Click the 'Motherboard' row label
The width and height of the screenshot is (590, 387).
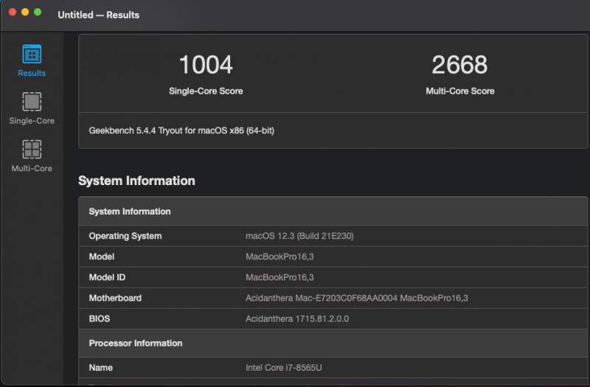pyautogui.click(x=115, y=299)
